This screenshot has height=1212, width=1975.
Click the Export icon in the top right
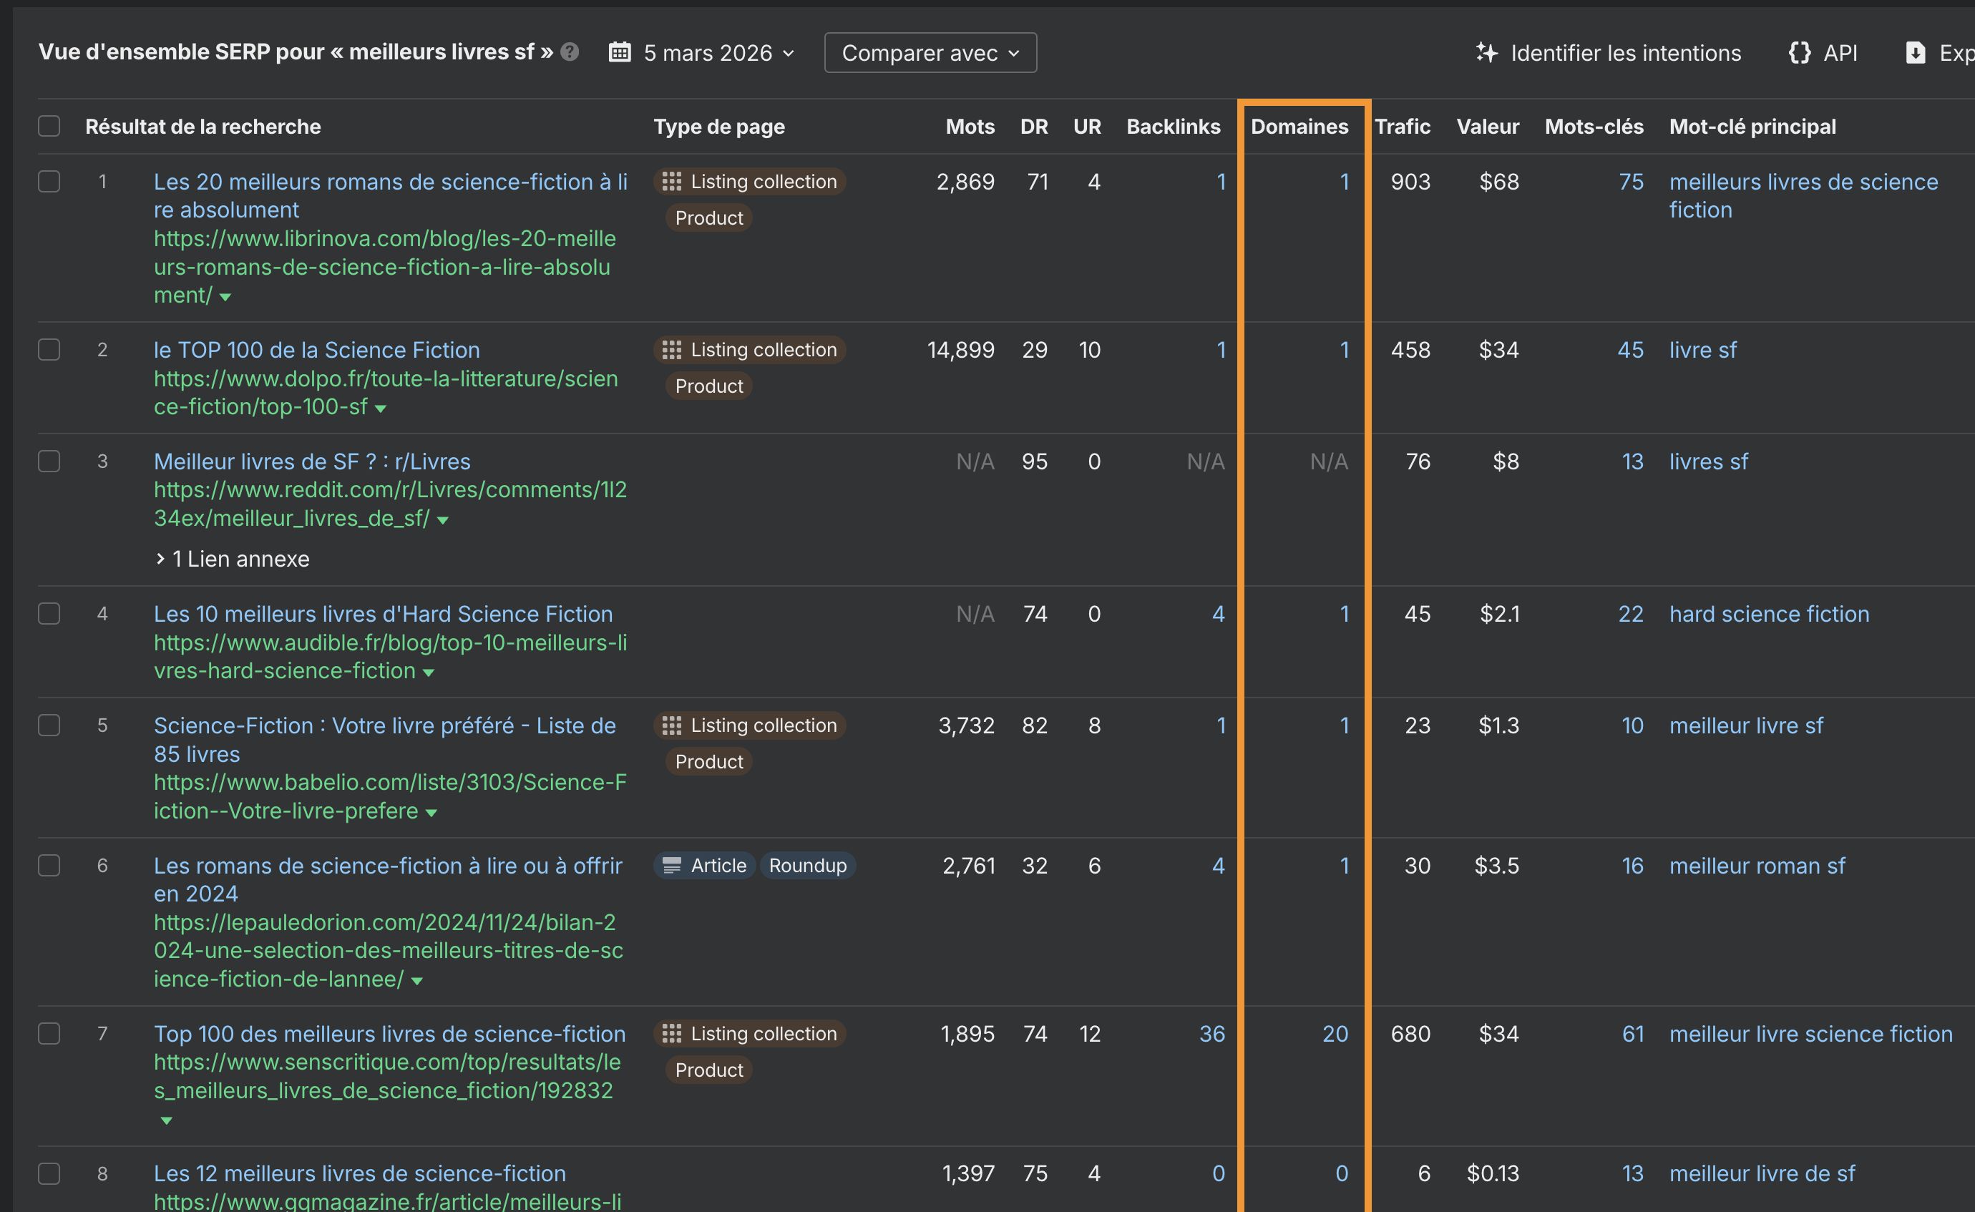(x=1916, y=52)
